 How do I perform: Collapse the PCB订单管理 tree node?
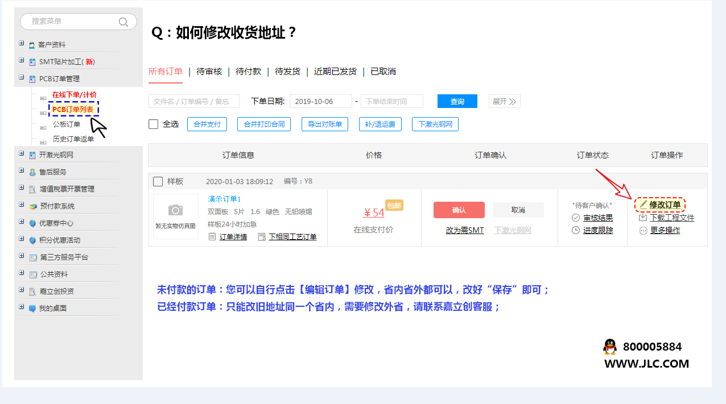tap(22, 78)
